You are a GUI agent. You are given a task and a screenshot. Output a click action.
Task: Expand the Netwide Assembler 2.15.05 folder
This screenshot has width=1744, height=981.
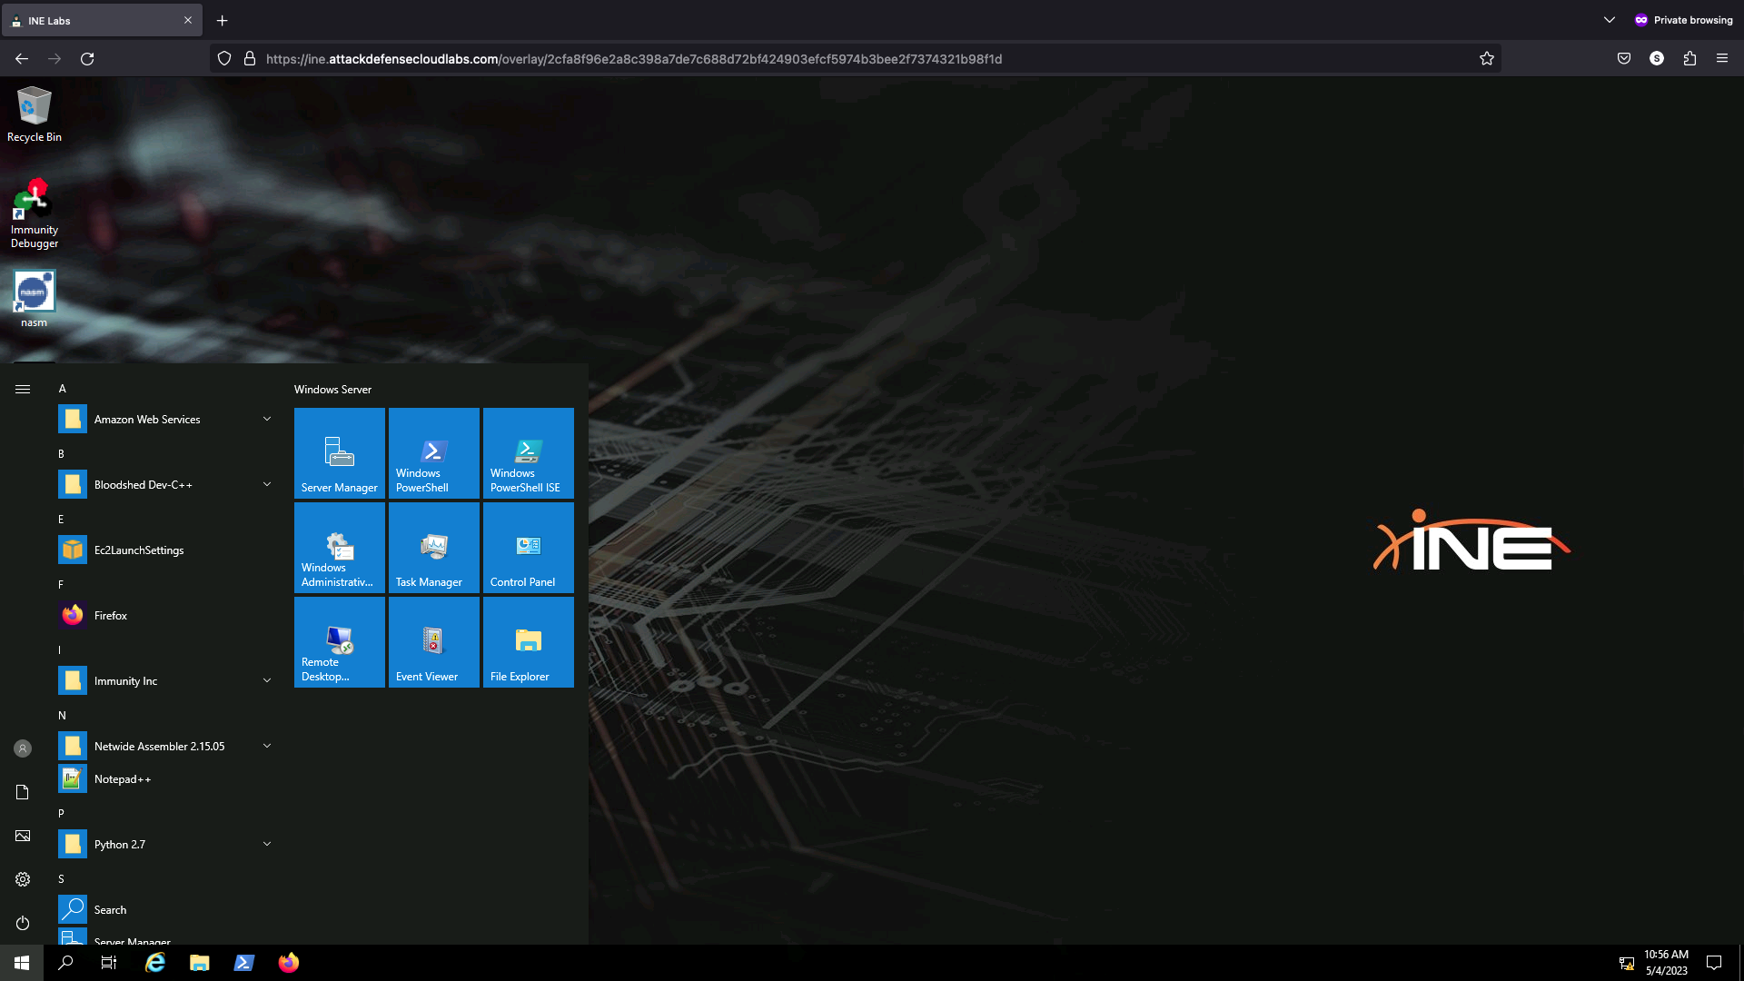(165, 747)
